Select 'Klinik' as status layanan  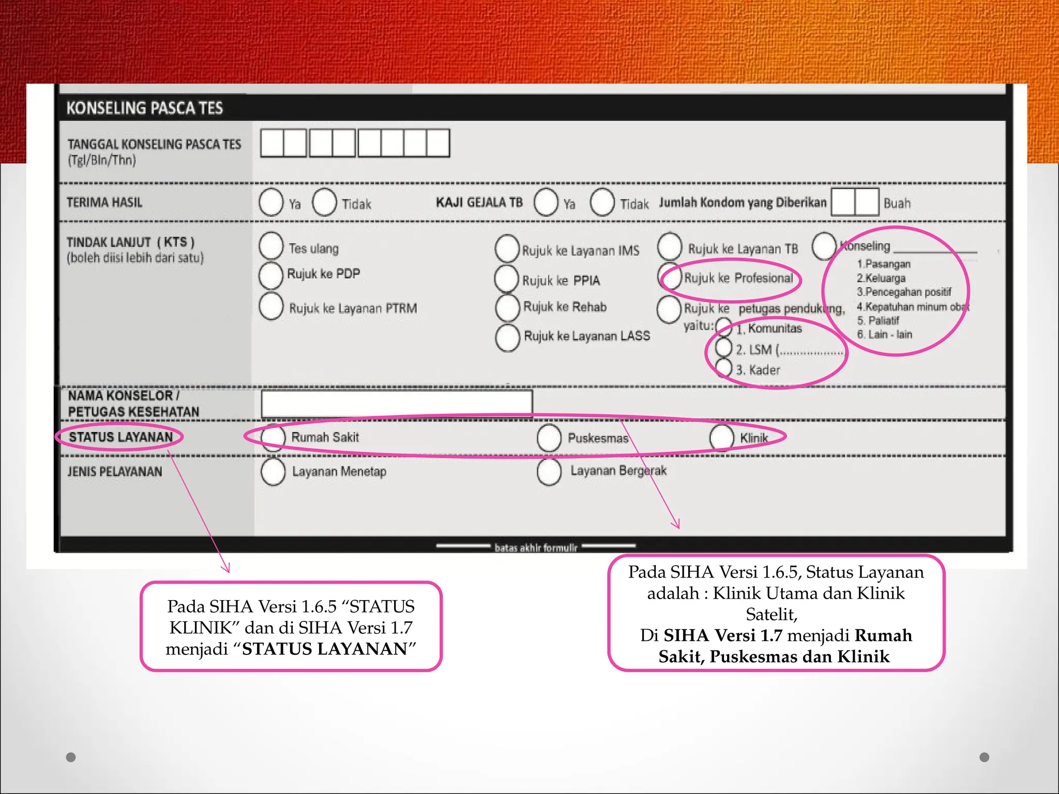(721, 438)
